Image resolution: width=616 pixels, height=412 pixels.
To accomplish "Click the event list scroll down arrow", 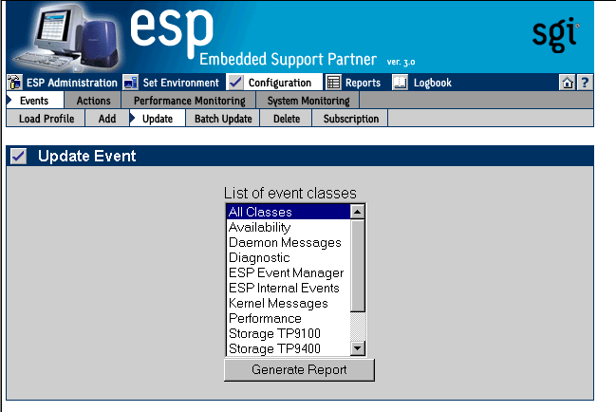I will (x=358, y=348).
